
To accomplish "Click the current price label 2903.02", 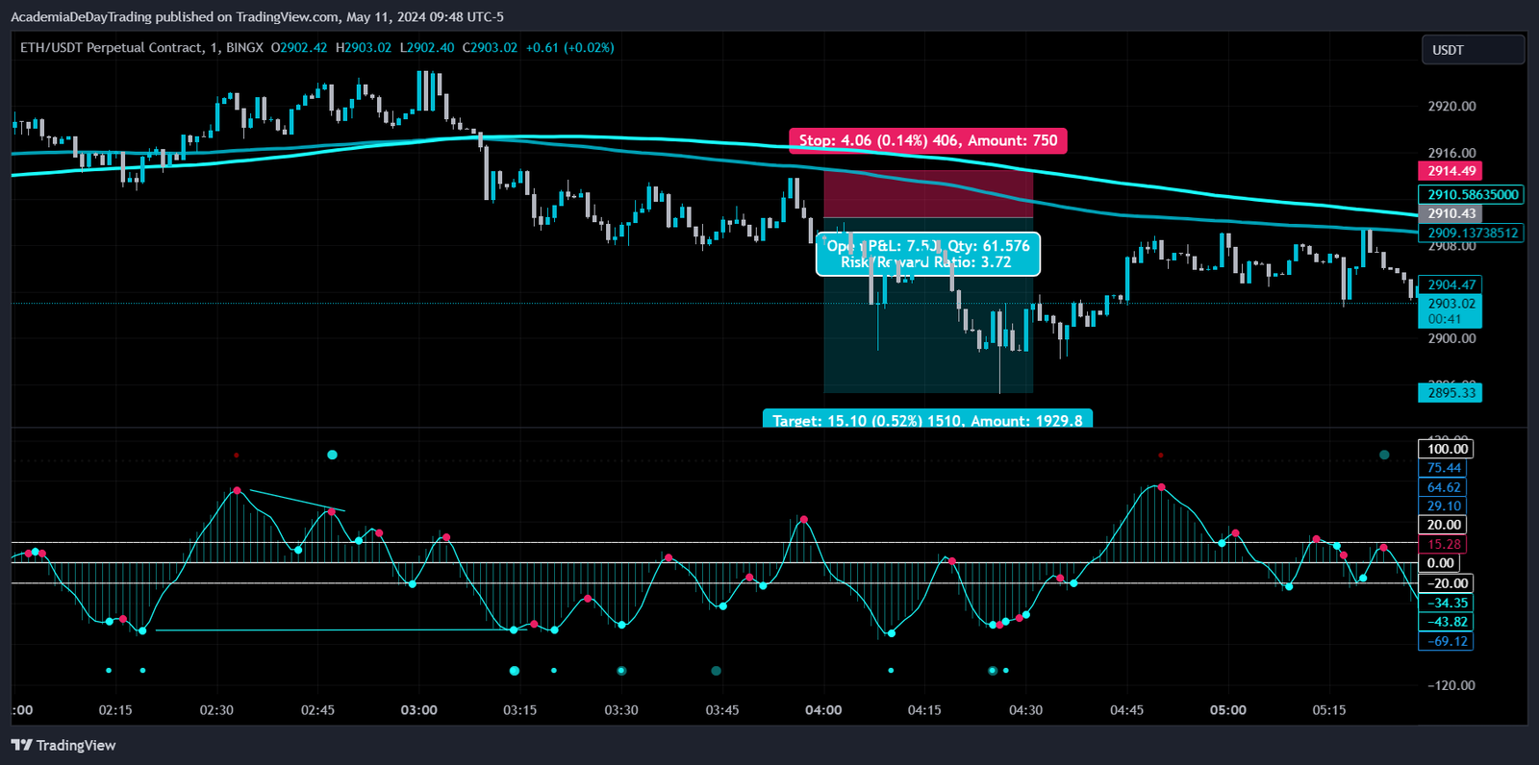I will tap(1450, 304).
